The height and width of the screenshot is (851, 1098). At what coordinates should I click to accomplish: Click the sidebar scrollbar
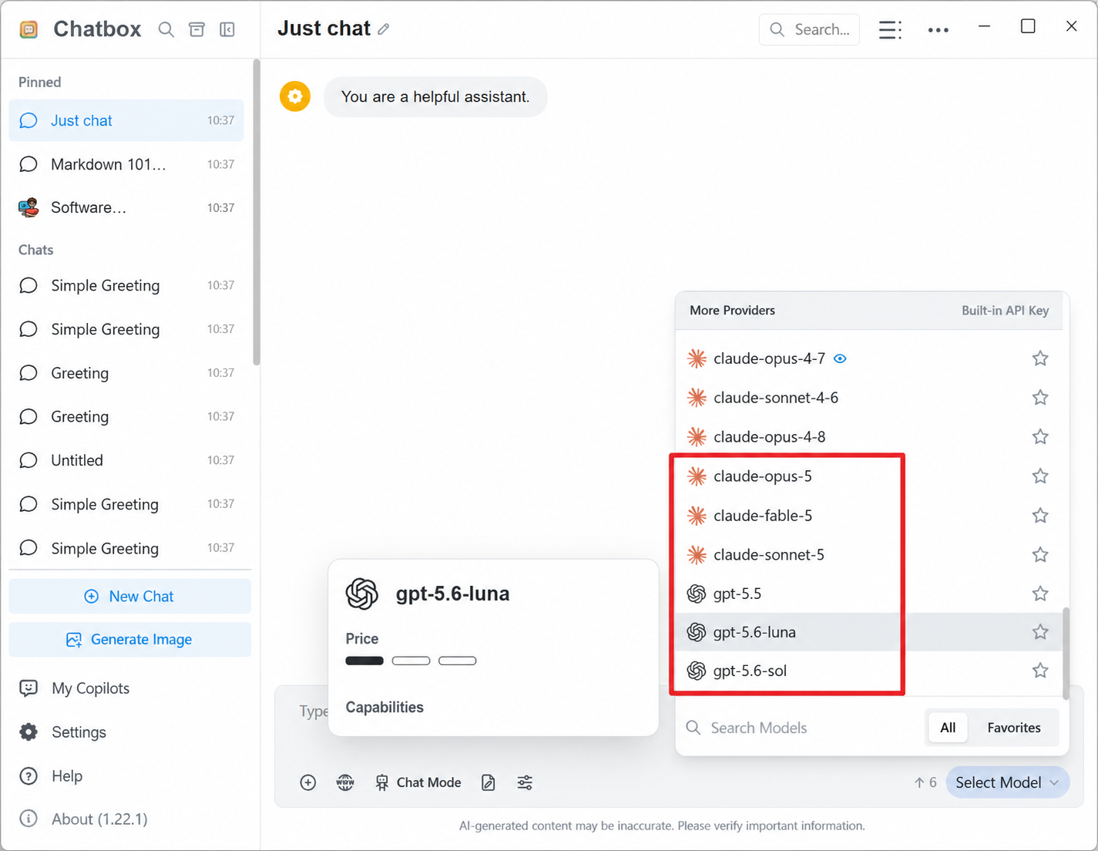pyautogui.click(x=256, y=212)
